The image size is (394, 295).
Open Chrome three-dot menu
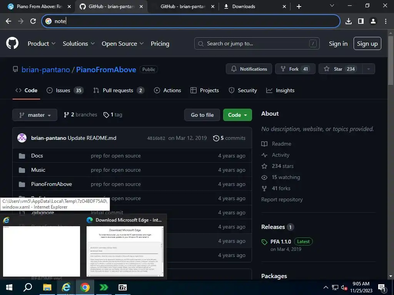point(386,21)
